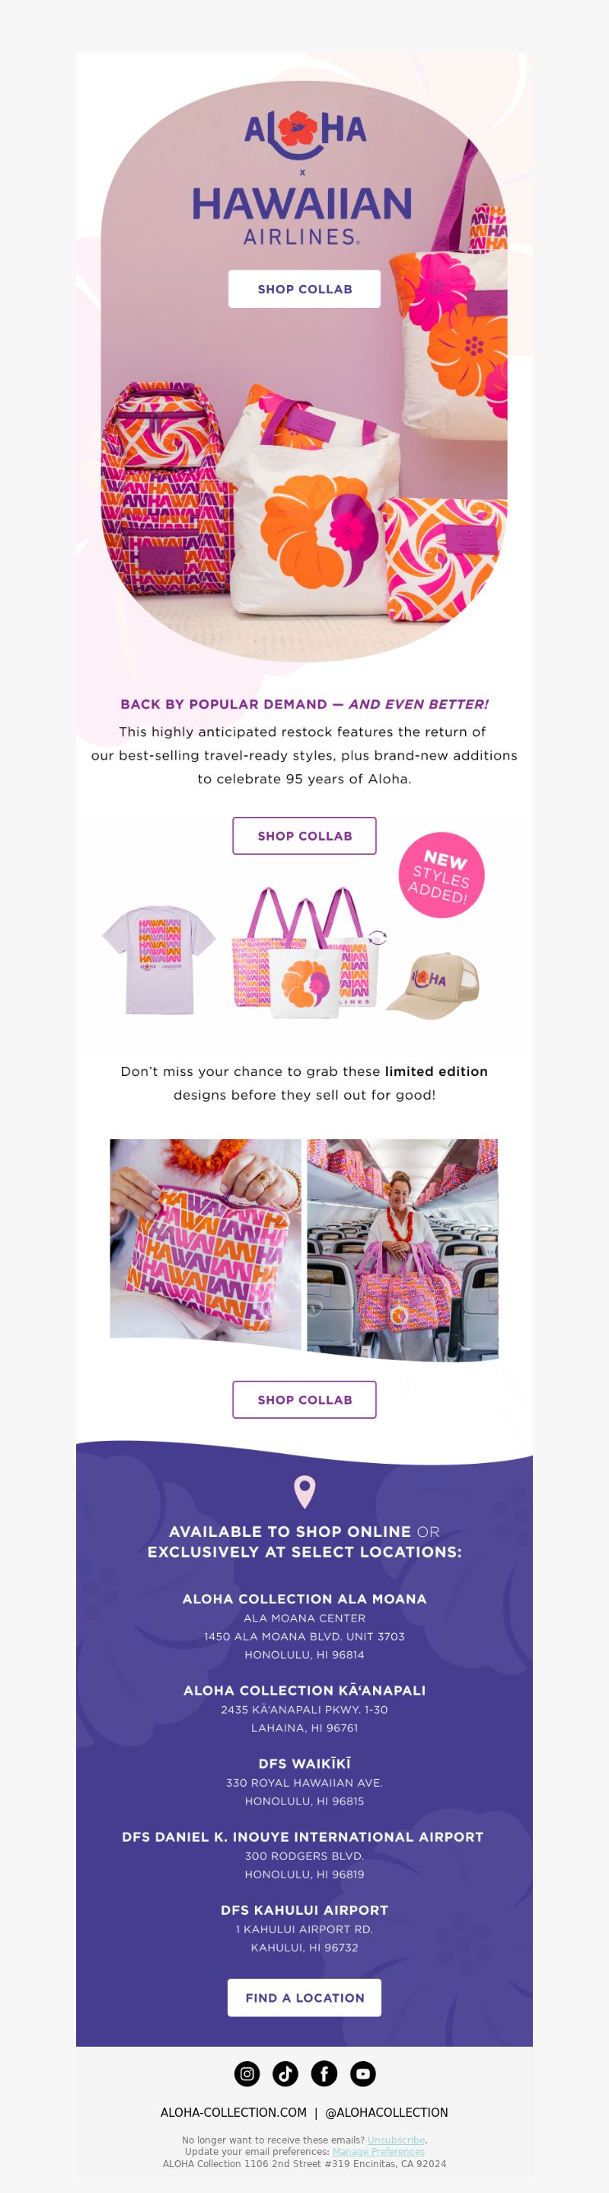Open the @ALOHACOLLECTION handle link

(x=387, y=2112)
